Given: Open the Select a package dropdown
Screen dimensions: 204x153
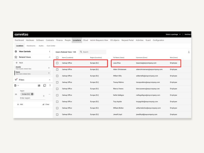Looking at the screenshot, I should 173,34.
